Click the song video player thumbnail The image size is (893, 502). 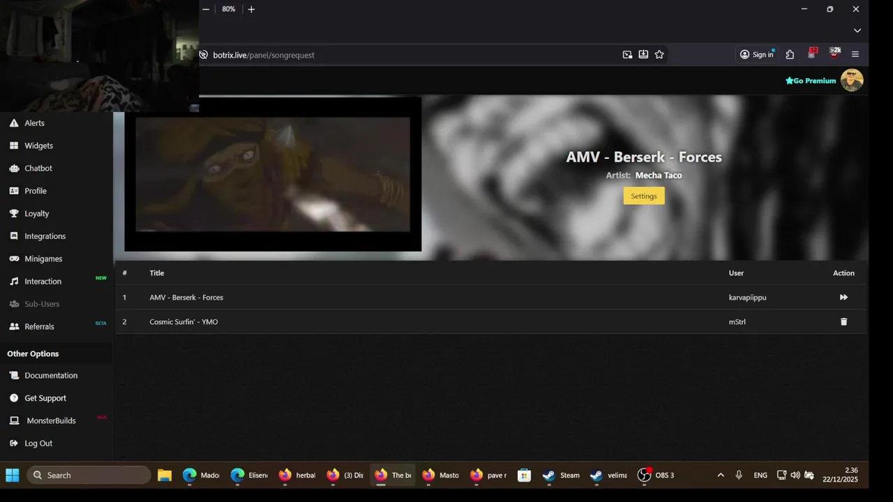point(273,174)
